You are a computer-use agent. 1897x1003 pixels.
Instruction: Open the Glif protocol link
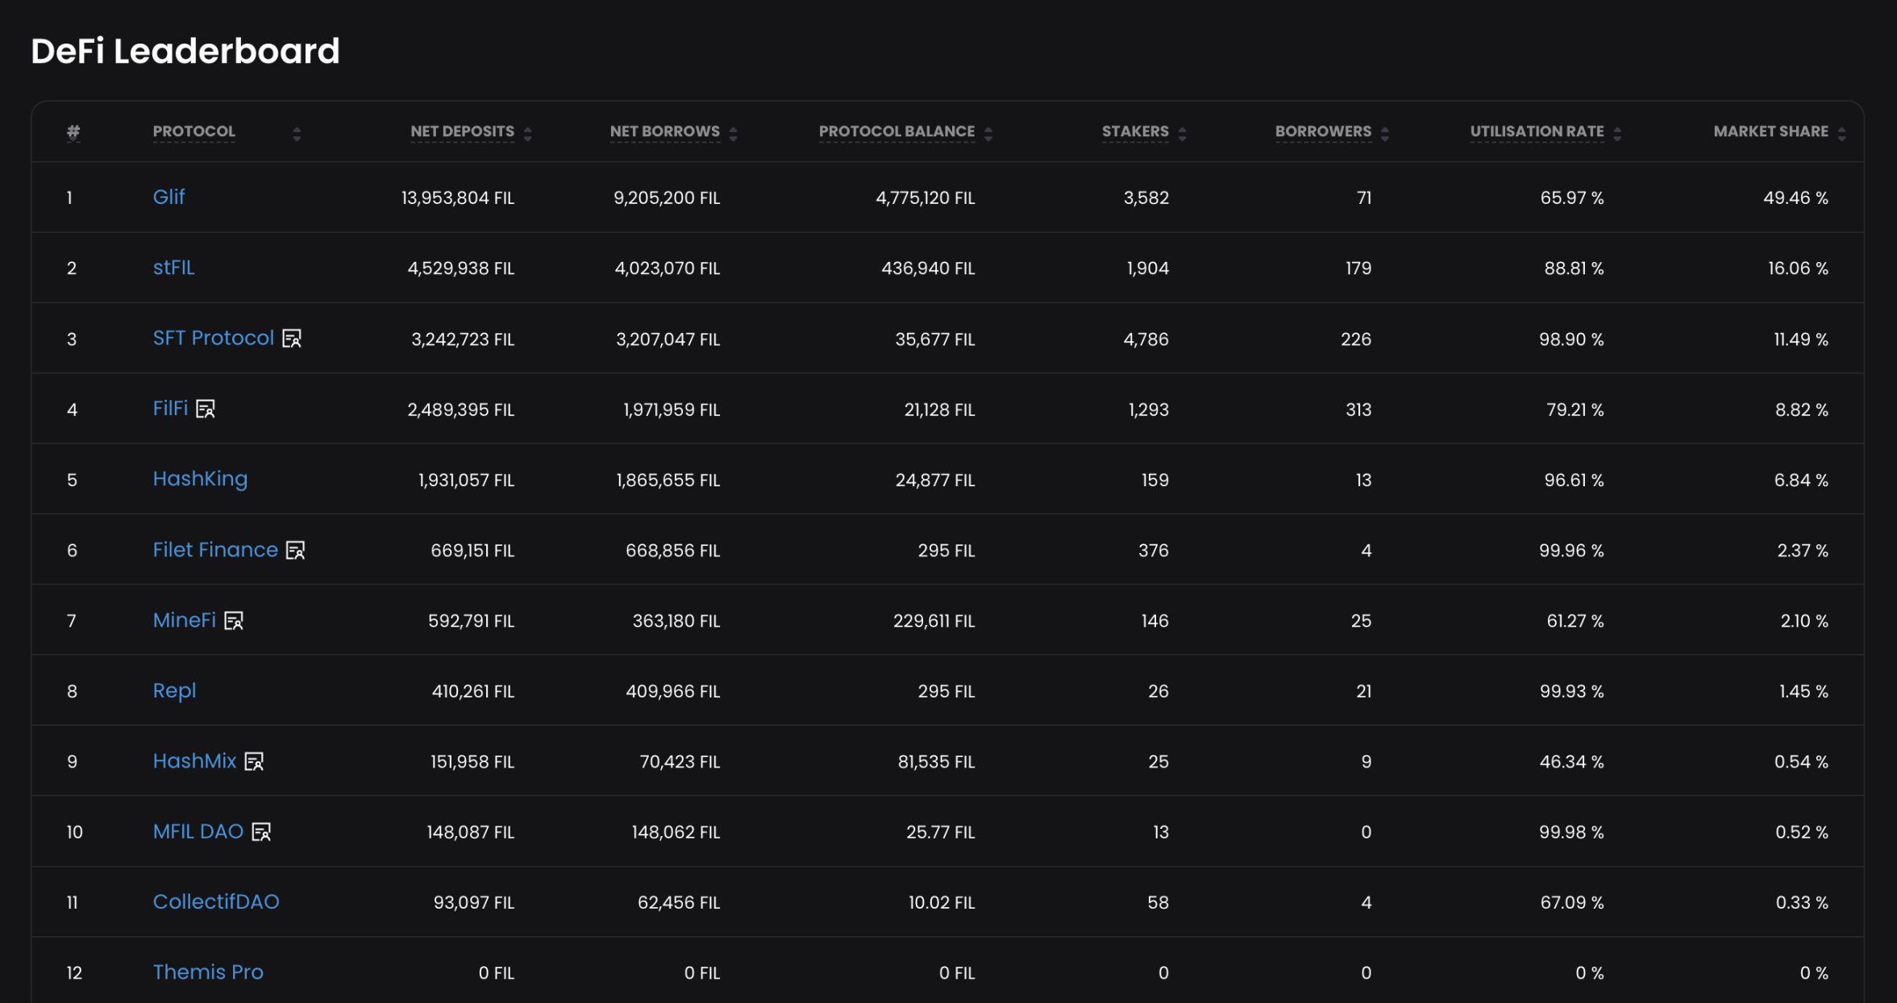click(168, 198)
